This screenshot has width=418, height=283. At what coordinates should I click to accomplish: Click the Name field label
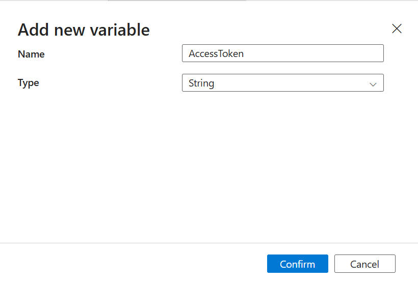pyautogui.click(x=31, y=54)
